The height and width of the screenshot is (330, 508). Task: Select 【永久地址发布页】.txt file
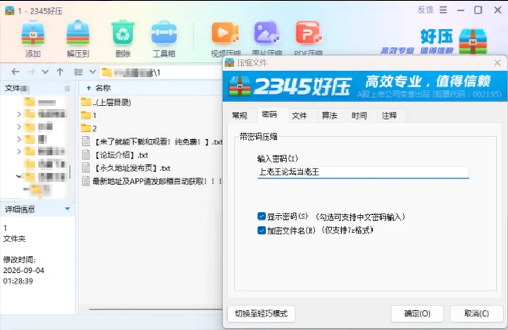point(126,168)
